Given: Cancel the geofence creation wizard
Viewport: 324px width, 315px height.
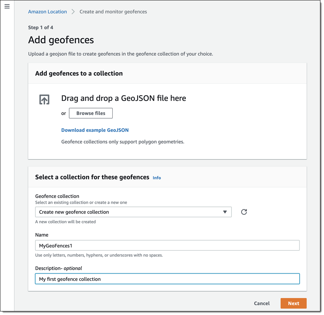Looking at the screenshot, I should [x=262, y=304].
